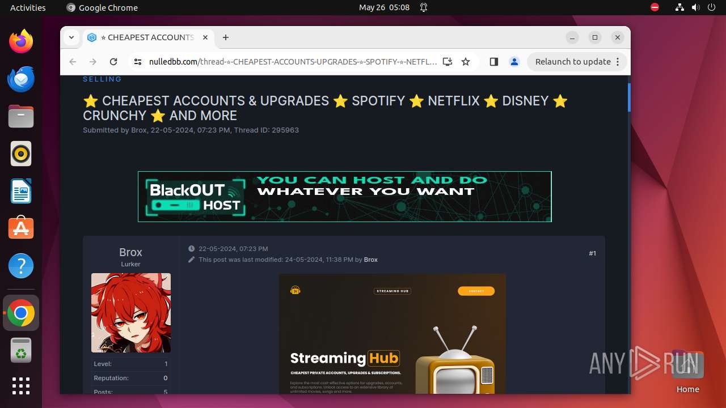Screen dimensions: 726x408
Task: Show applications grid in the dock
Action: pyautogui.click(x=21, y=386)
